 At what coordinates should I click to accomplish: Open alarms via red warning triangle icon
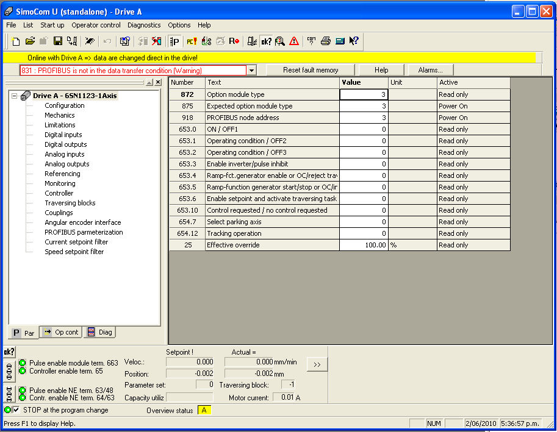(294, 41)
